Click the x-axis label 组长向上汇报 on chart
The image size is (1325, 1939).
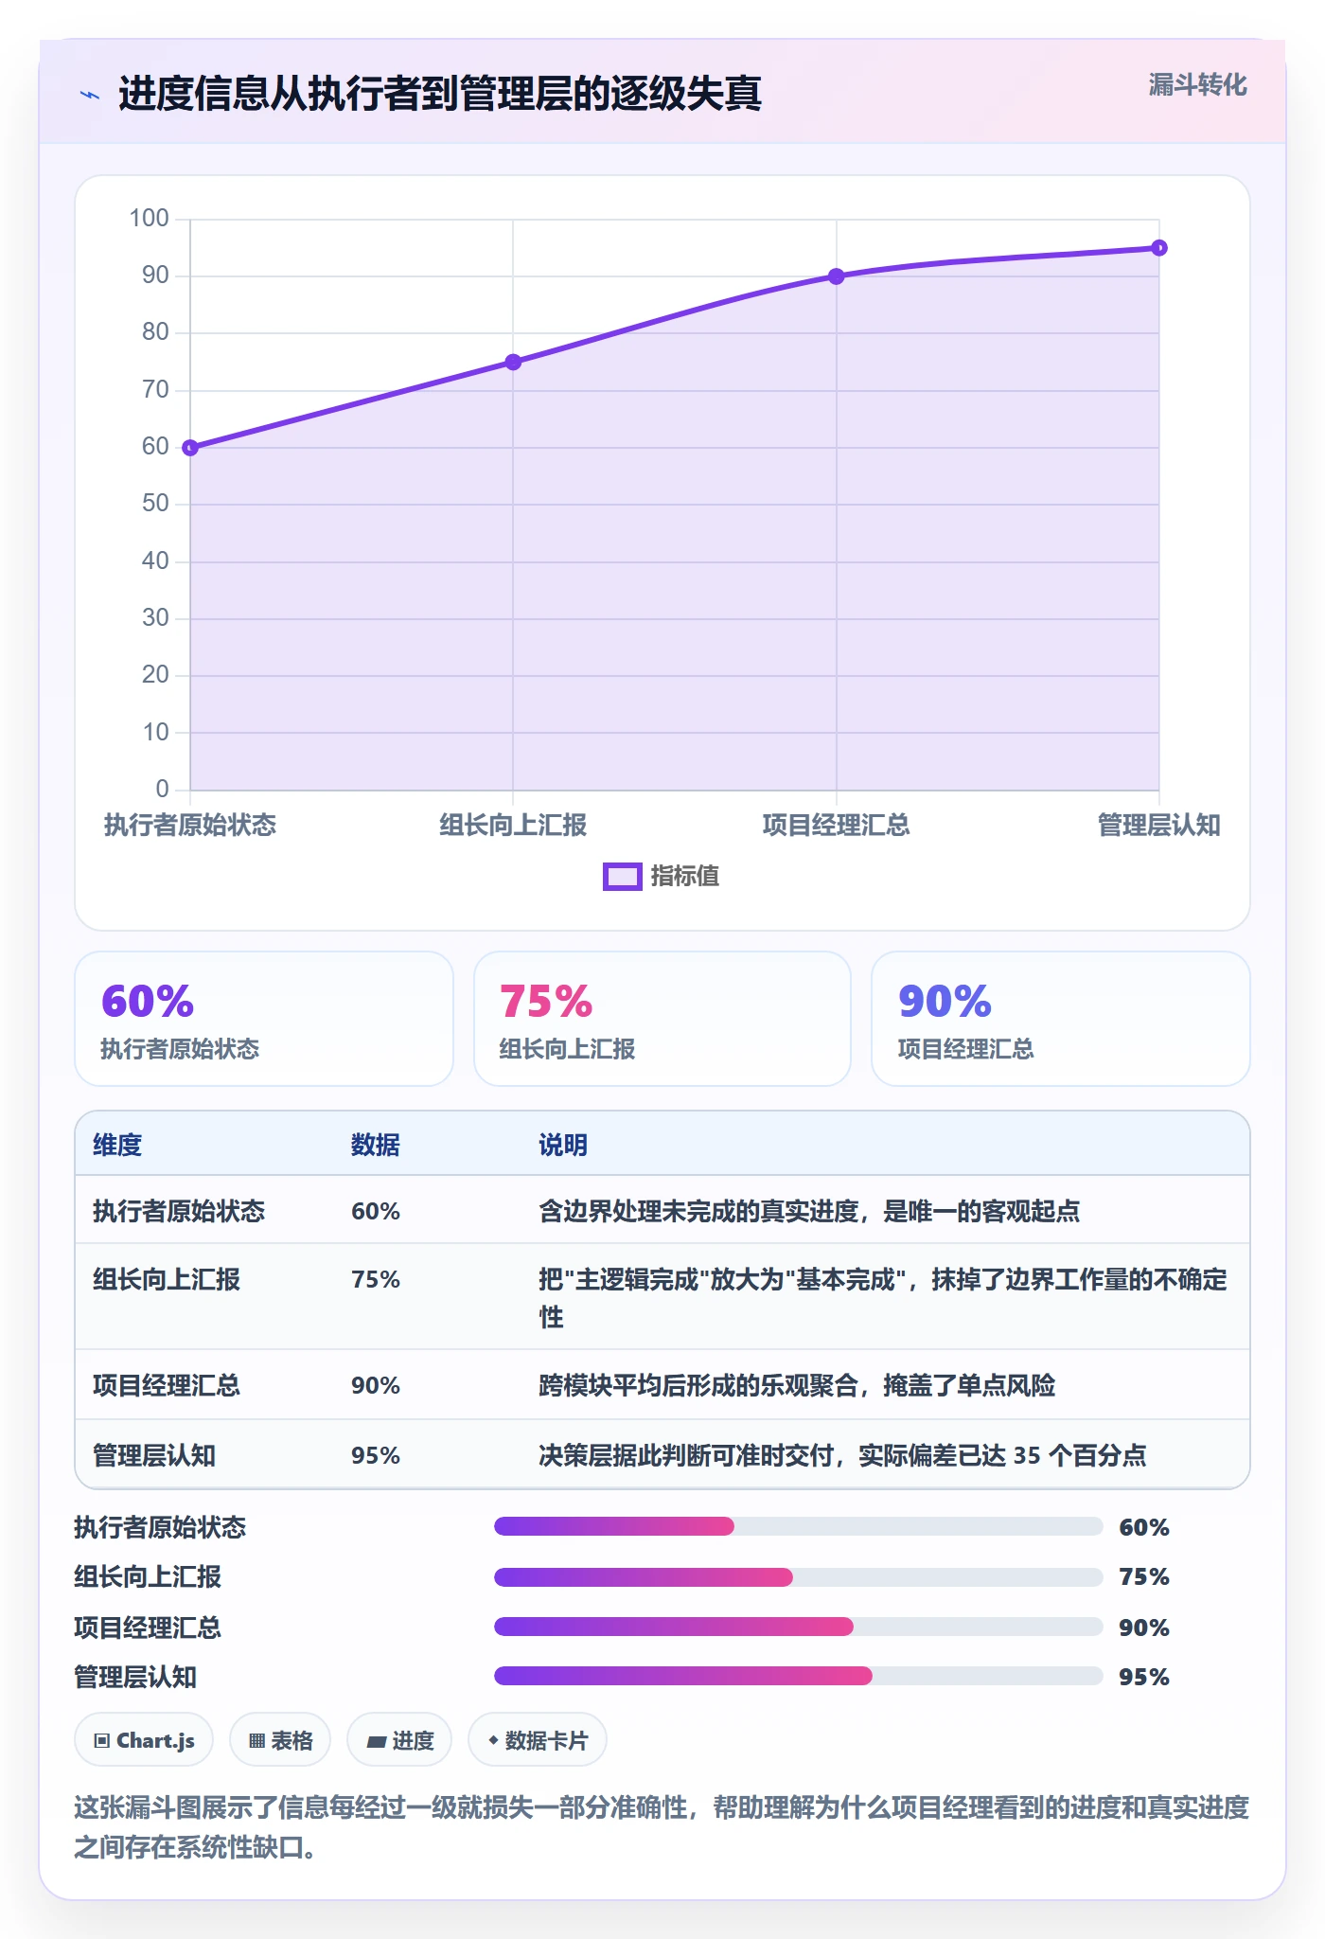point(513,825)
